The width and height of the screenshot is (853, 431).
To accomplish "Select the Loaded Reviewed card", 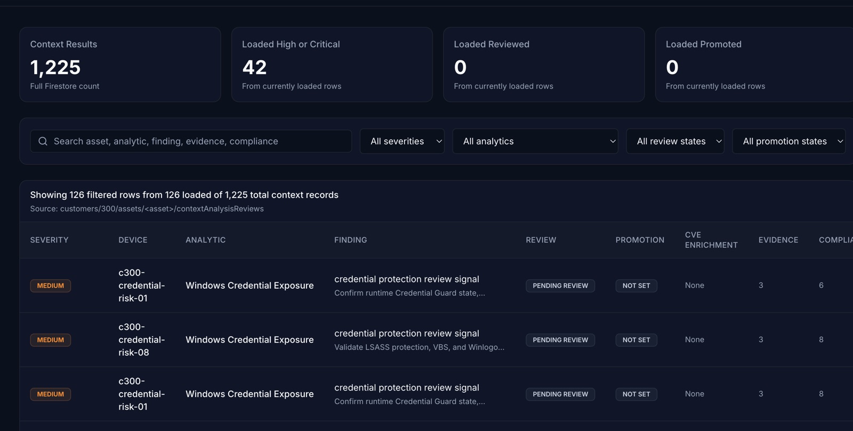I will click(544, 64).
